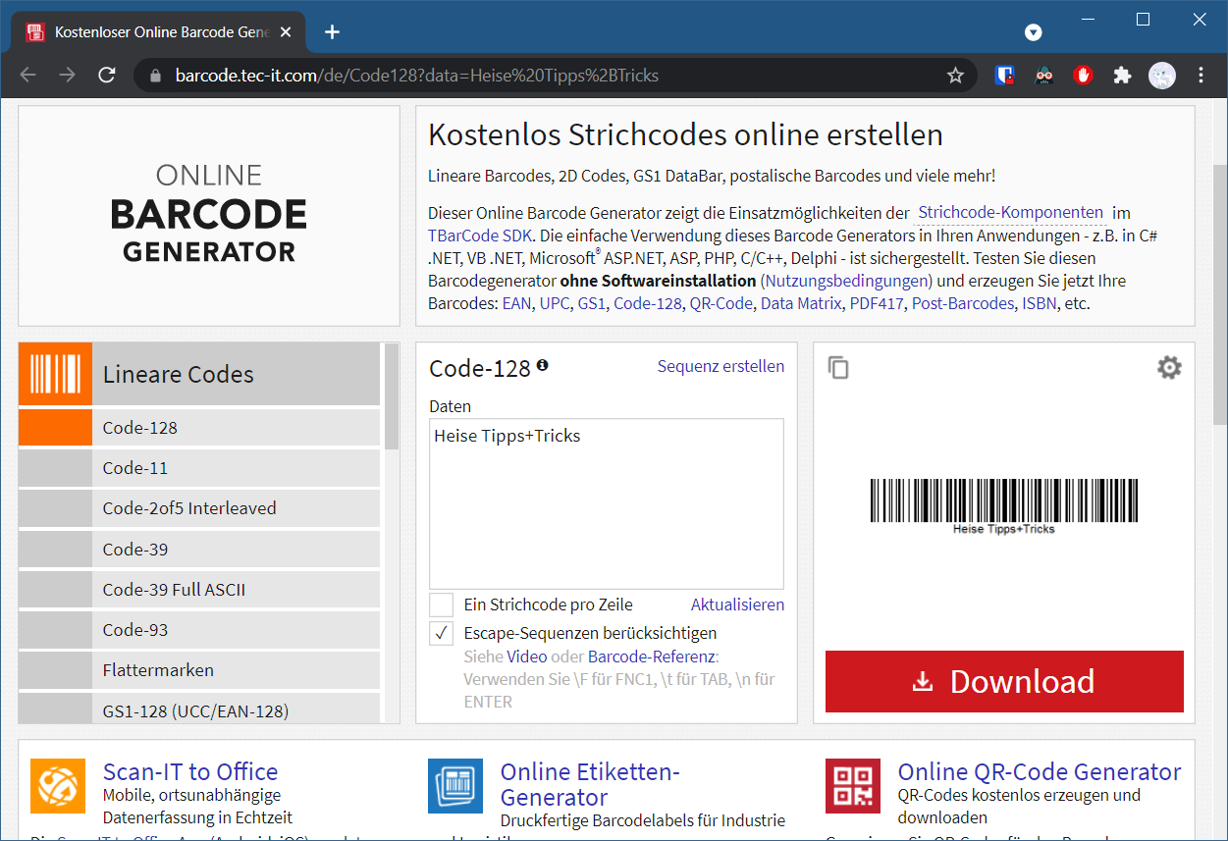The height and width of the screenshot is (841, 1228).
Task: Select GS1-128 (UCC/EAN-128) in the list
Action: [x=199, y=710]
